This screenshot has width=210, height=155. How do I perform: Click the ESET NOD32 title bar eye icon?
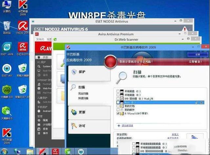[33, 21]
